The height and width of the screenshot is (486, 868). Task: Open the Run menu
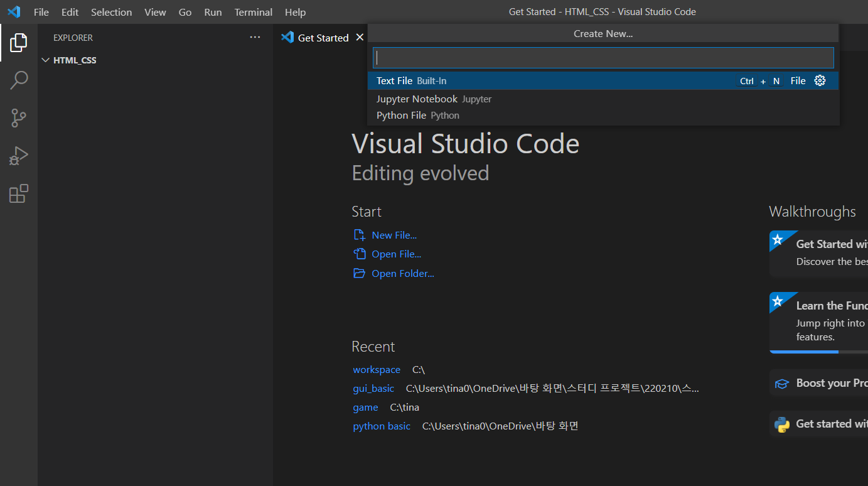point(213,12)
